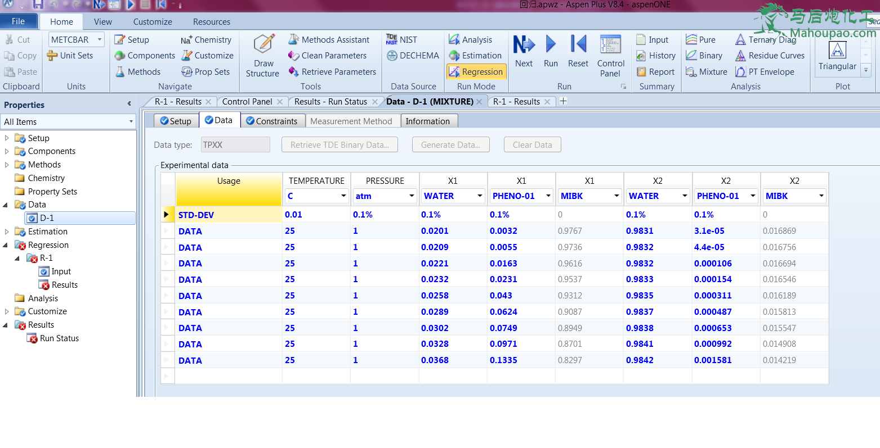Expand the Estimation tree node

coord(7,232)
